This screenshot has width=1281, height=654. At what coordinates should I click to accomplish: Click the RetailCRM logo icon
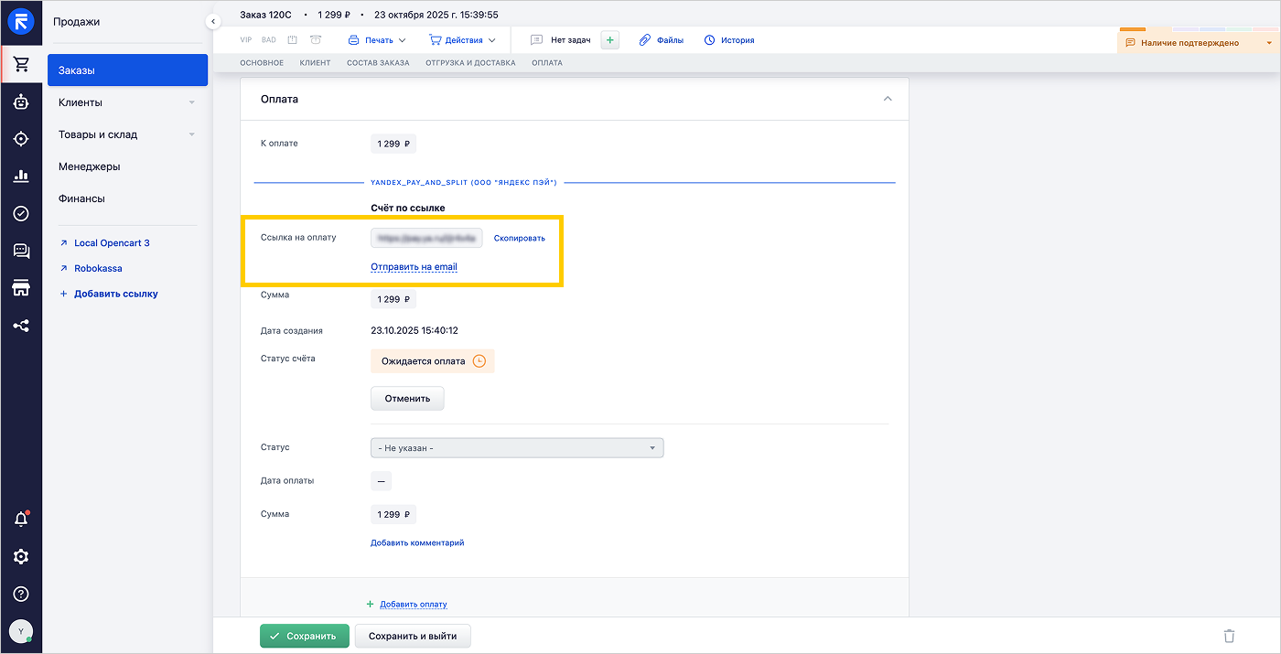(21, 22)
